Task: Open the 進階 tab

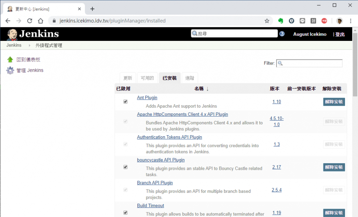Action: coord(190,78)
